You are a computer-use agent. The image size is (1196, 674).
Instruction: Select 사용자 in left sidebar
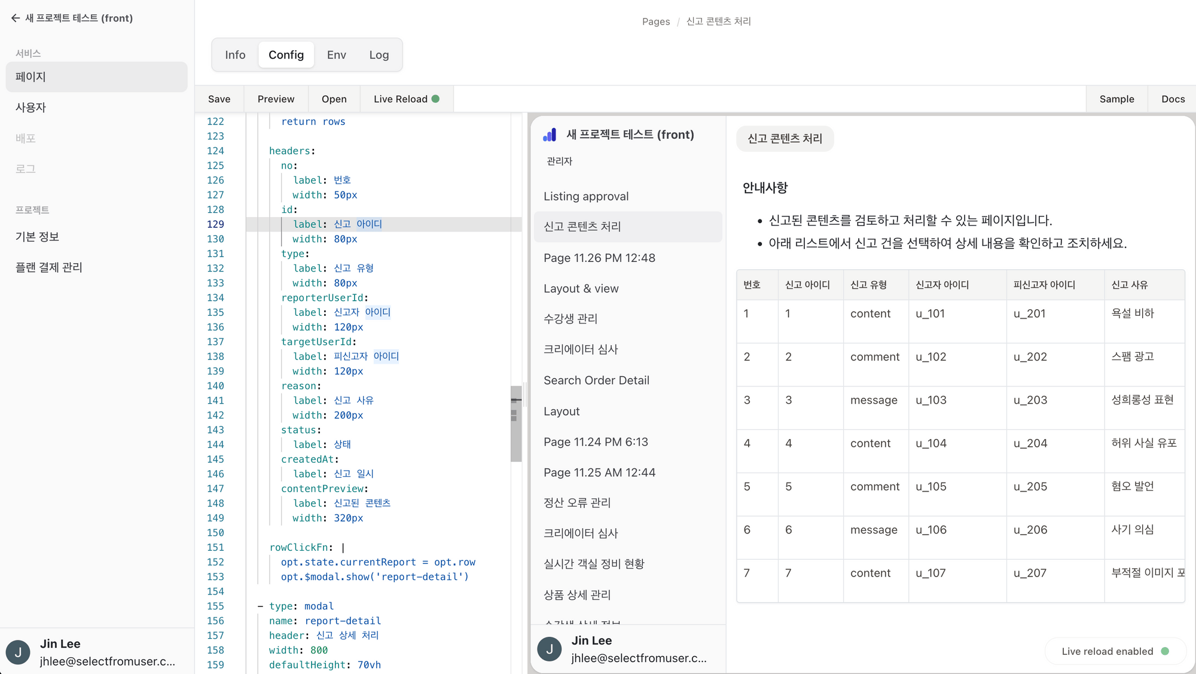[30, 108]
